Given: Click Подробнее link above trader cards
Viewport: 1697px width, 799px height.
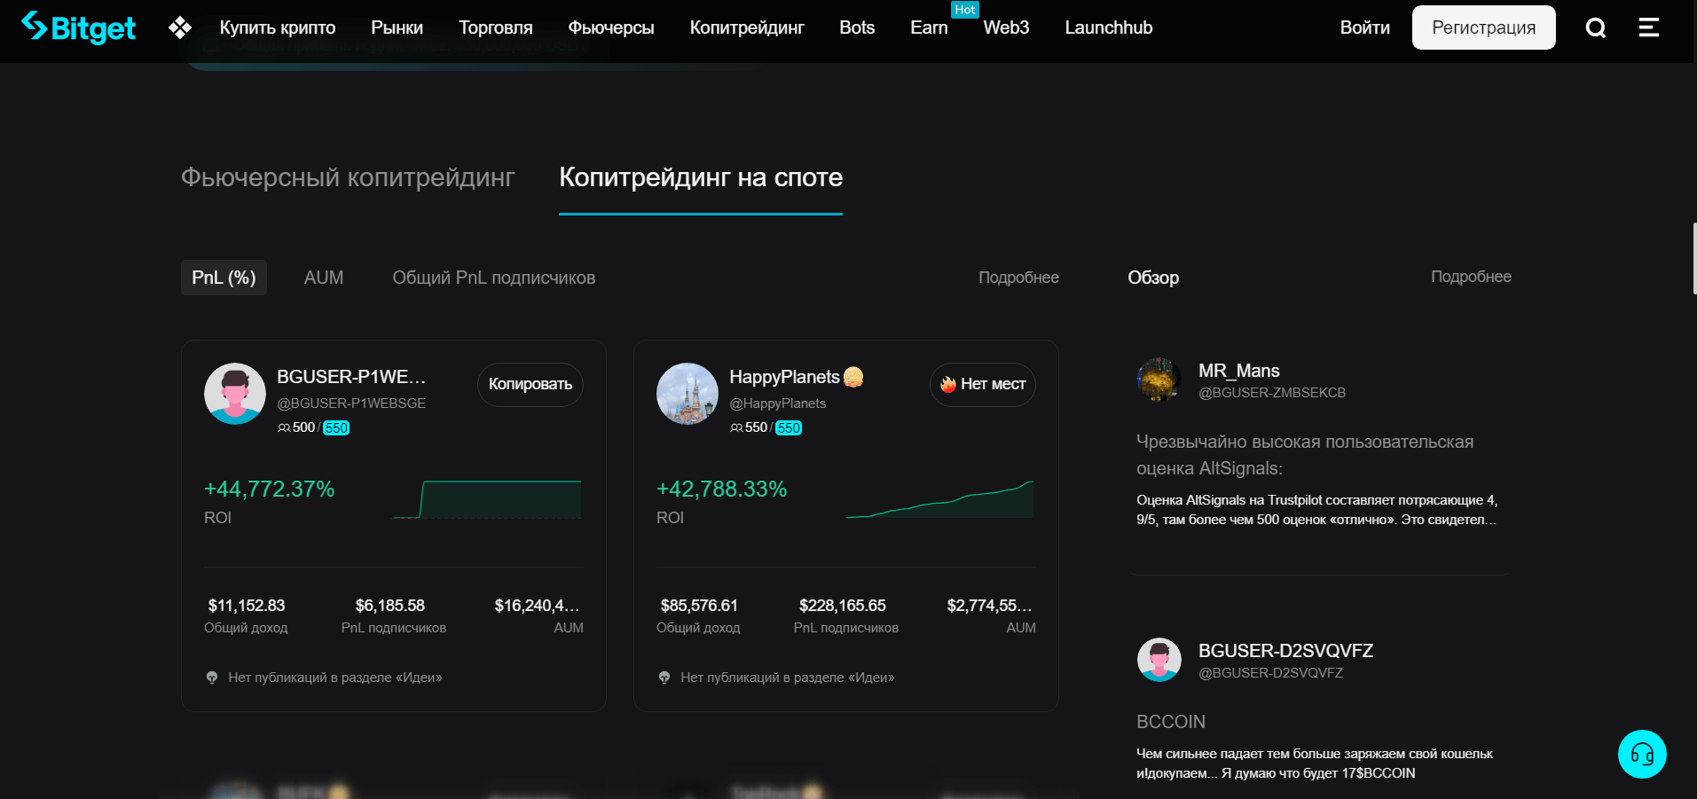Looking at the screenshot, I should (1018, 278).
